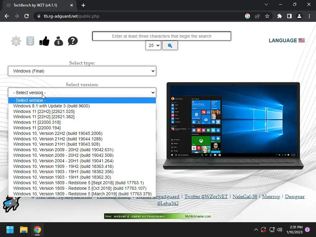The image size is (316, 237).
Task: Select Windows 10 21H2 build 19044.1288
Action: 82,139
